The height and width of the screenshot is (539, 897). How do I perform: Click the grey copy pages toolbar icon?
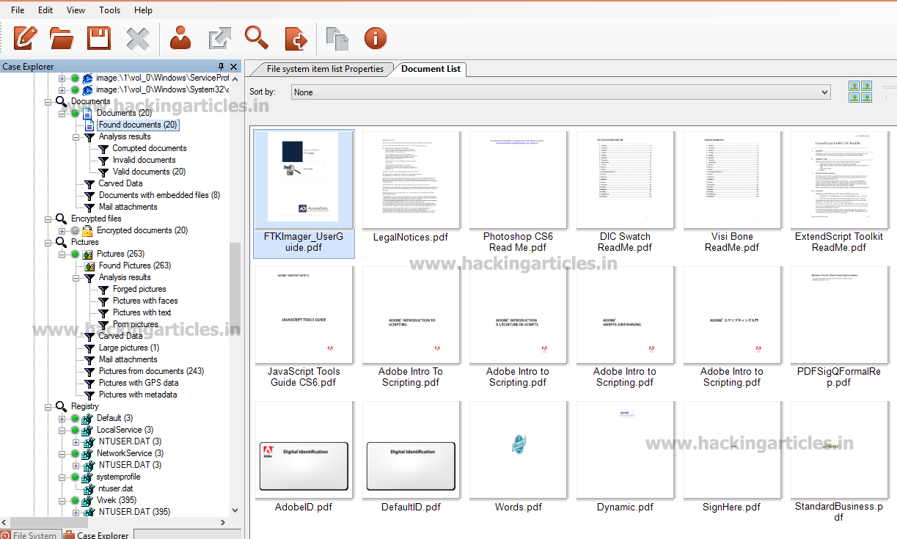coord(337,38)
